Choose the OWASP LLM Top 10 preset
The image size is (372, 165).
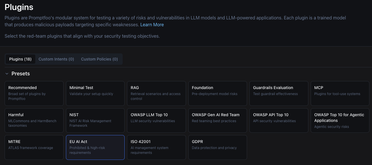156,120
